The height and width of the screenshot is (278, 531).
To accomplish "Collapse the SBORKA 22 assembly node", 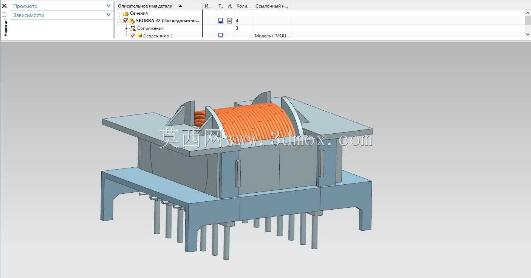I will 119,21.
